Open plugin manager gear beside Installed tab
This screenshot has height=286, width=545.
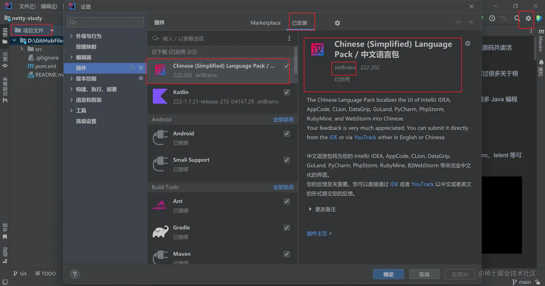tap(337, 23)
